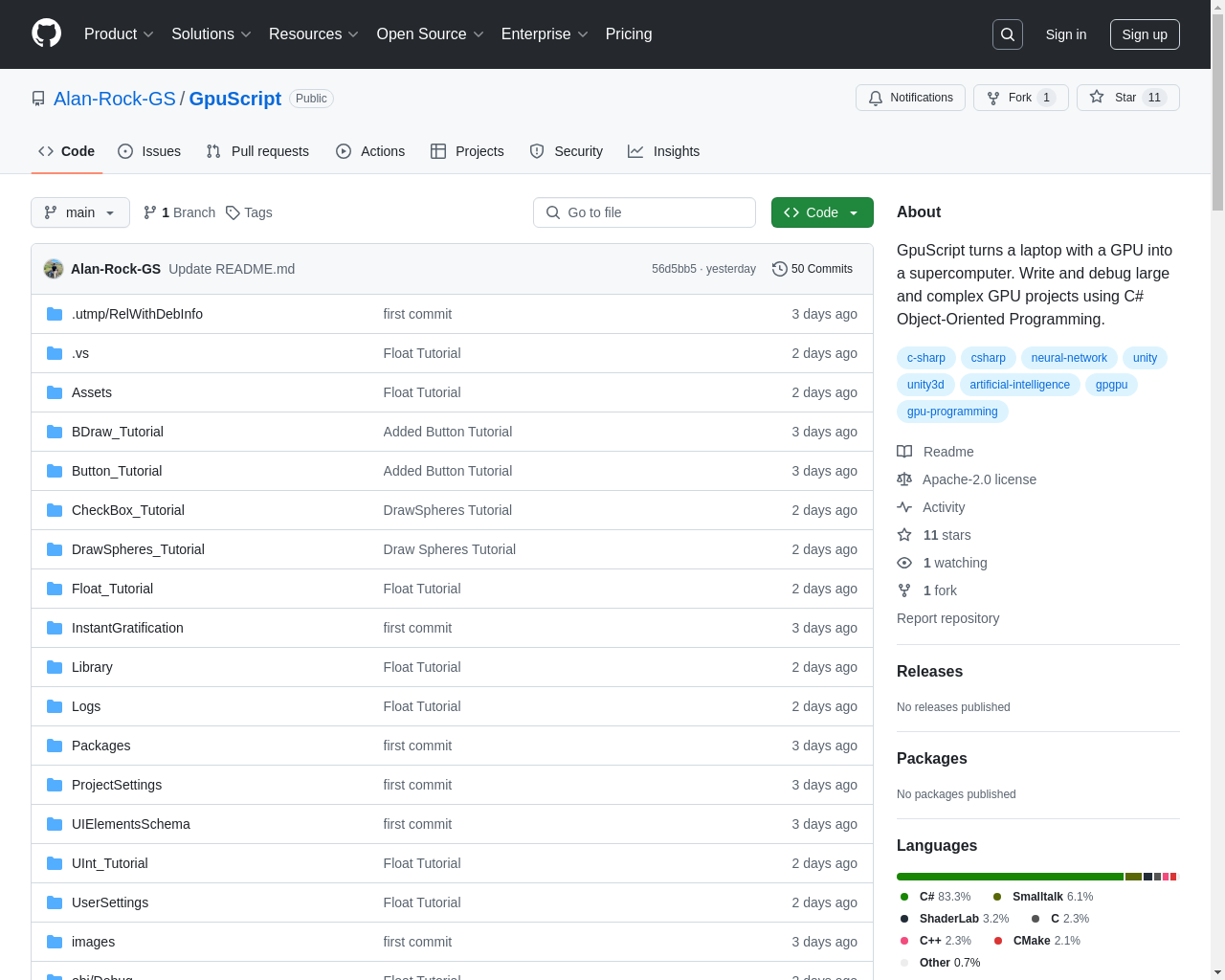
Task: Switch to the Pull requests tab
Action: pyautogui.click(x=257, y=151)
